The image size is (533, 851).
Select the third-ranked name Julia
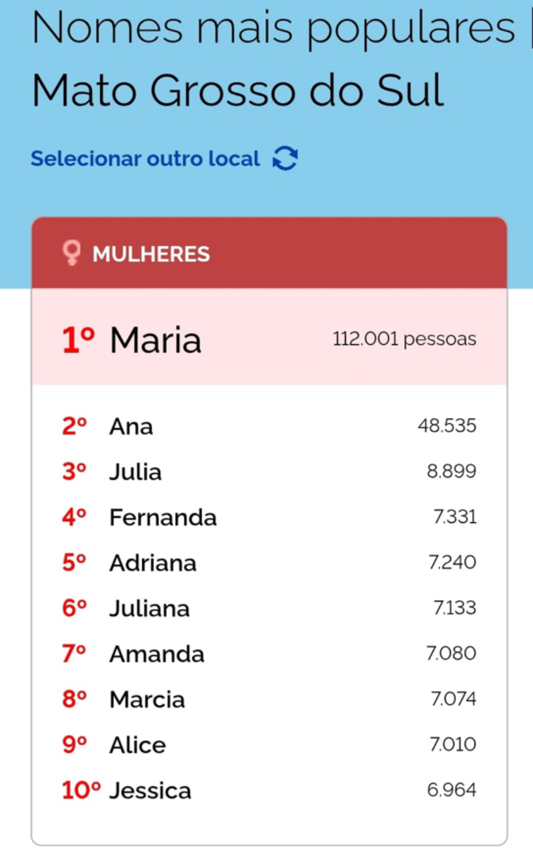[135, 472]
